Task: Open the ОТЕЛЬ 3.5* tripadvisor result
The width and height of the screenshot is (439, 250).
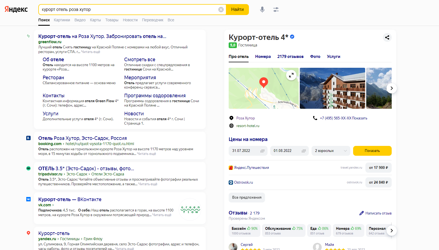Action: coord(86,169)
